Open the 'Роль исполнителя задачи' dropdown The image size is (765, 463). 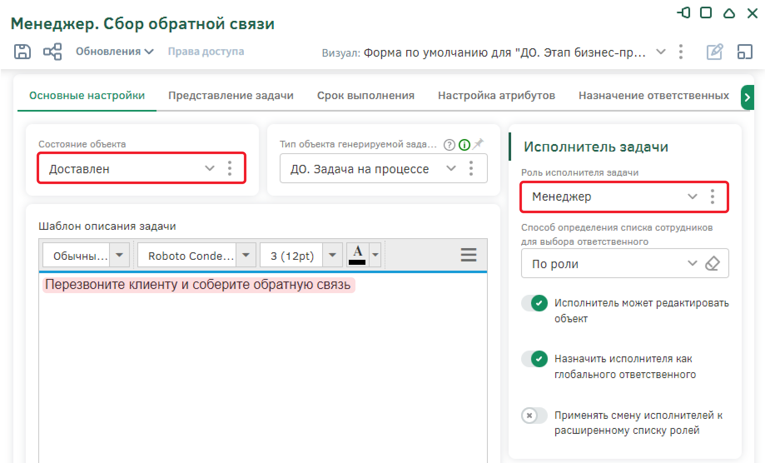coord(692,197)
